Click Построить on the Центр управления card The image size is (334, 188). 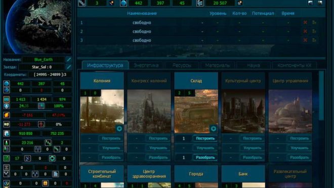(300, 138)
